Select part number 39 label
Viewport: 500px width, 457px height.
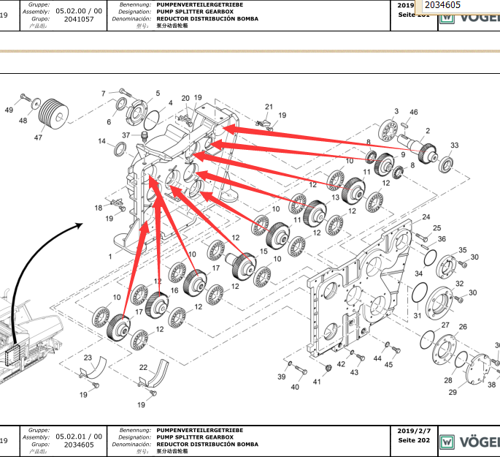click(281, 377)
